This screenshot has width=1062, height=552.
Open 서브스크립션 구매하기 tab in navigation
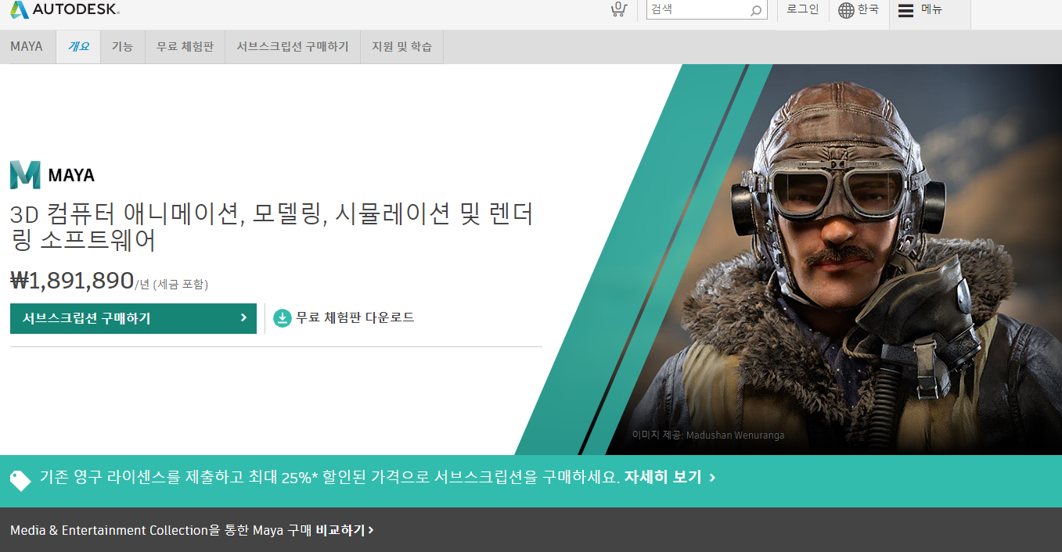[293, 46]
